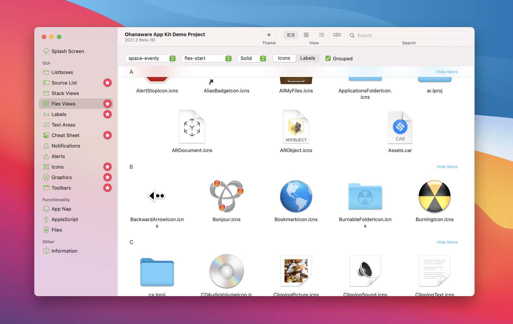Select the ClippingSound.icns speaker icon
Viewport: 513px width, 324px height.
pyautogui.click(x=365, y=271)
